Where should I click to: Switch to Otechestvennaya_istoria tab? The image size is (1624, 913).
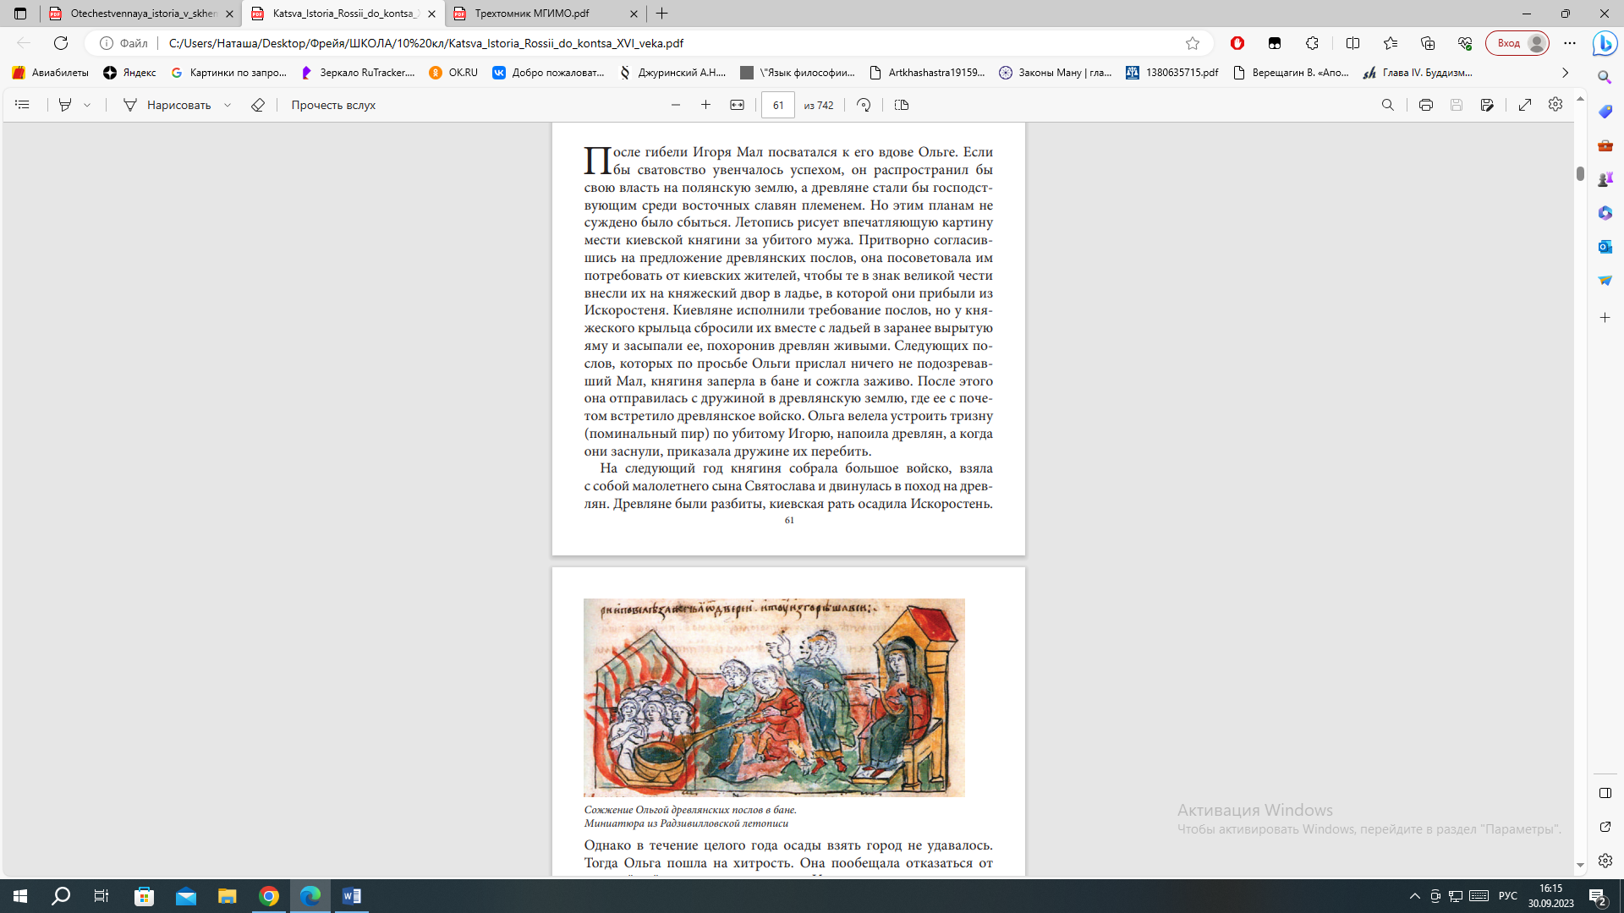tap(142, 14)
